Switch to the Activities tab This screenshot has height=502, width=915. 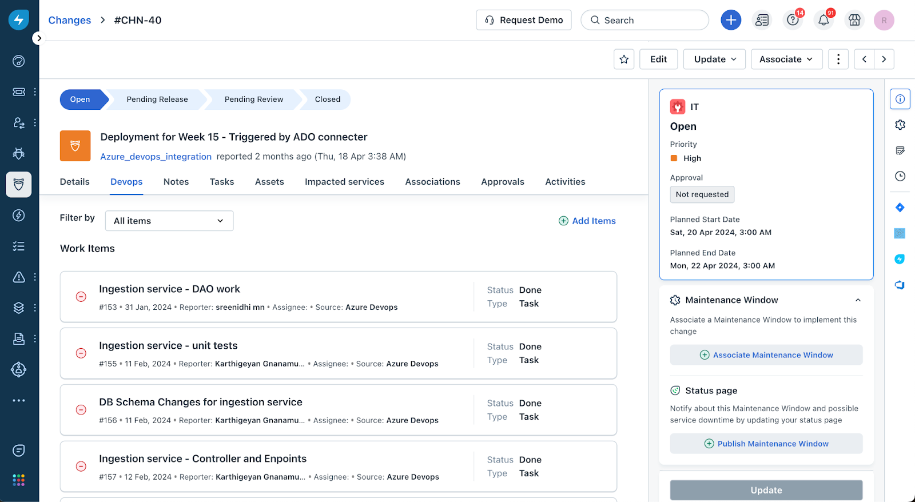tap(565, 182)
